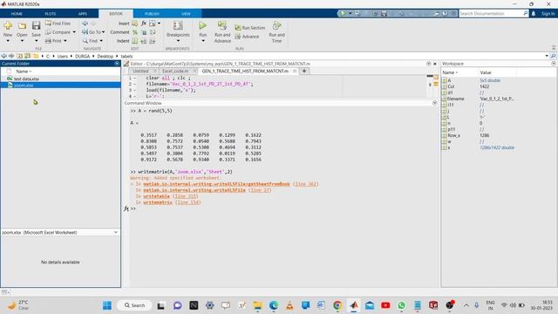The width and height of the screenshot is (558, 314).
Task: Click the back navigation arrow in address bar
Action: 3,56
